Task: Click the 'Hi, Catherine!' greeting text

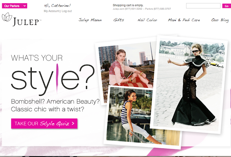Action: point(57,6)
